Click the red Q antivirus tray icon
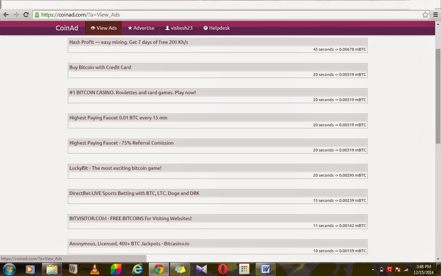 pos(390,269)
